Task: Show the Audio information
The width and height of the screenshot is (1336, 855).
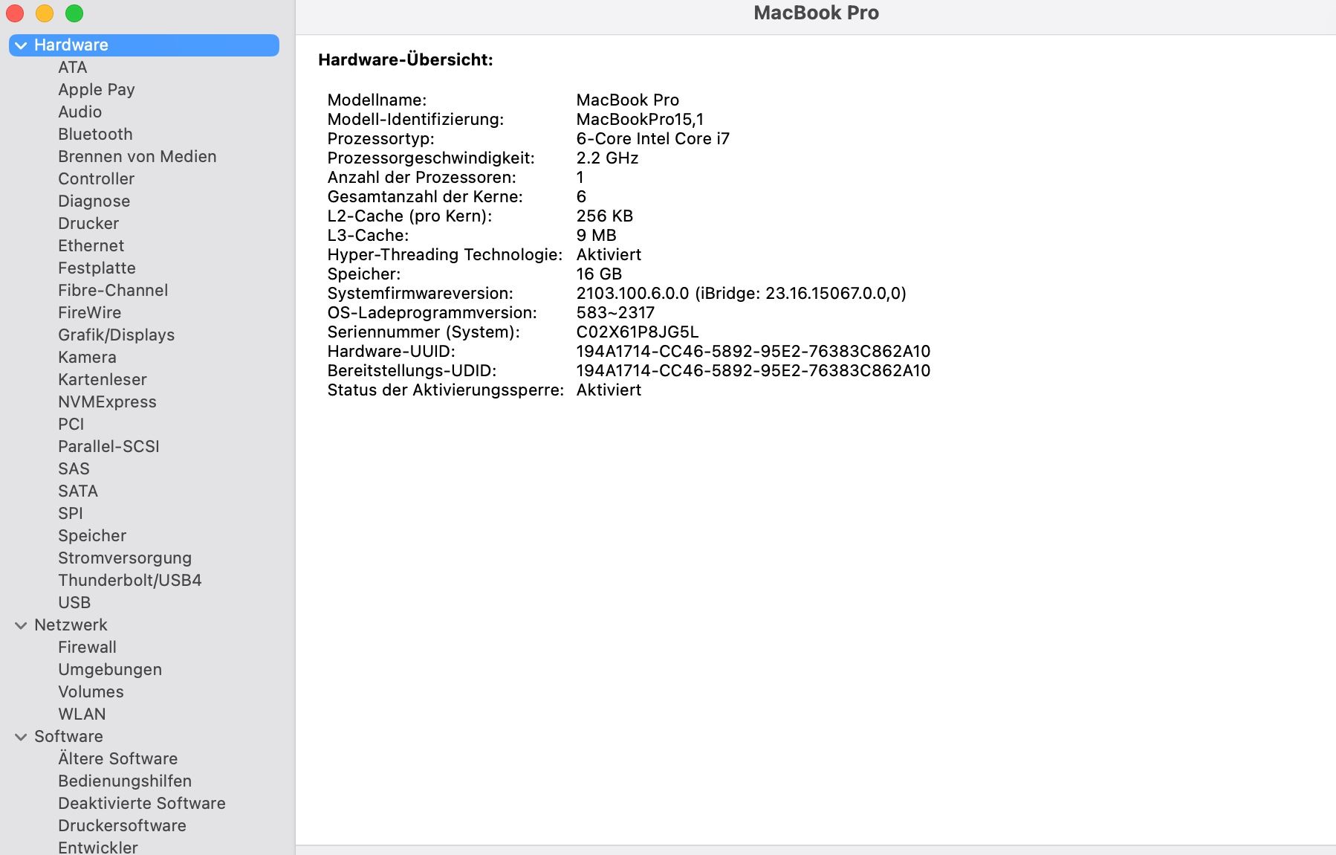Action: coord(80,112)
